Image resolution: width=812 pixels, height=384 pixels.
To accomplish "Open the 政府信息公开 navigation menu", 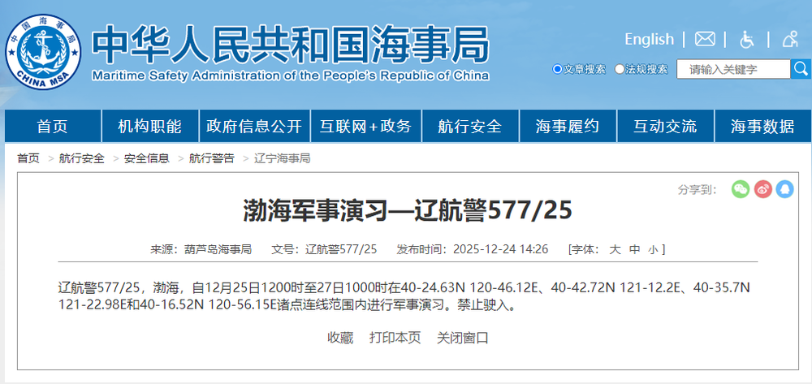I will click(254, 127).
